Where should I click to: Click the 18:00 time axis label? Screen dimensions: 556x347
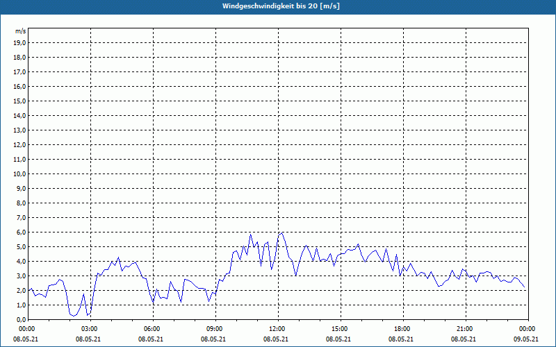[x=403, y=329]
